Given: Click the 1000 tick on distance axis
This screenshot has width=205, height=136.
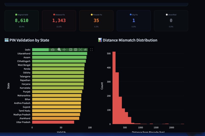Looking at the screenshot, I should coord(140,128).
